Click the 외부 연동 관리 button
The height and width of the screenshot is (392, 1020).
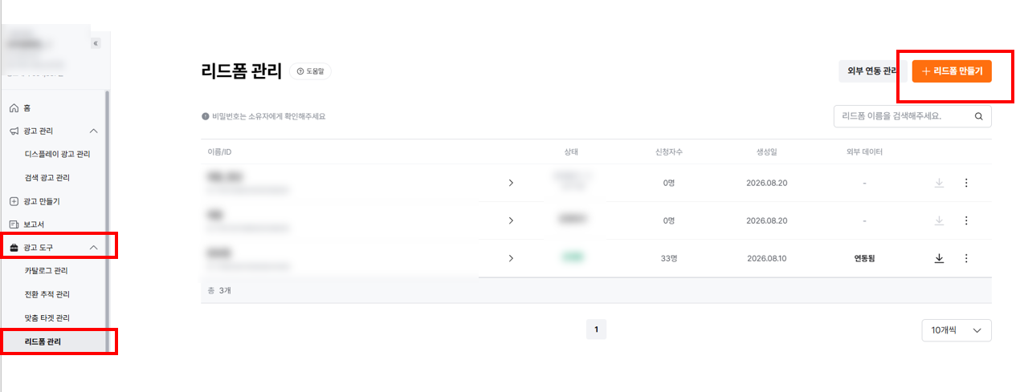point(873,71)
